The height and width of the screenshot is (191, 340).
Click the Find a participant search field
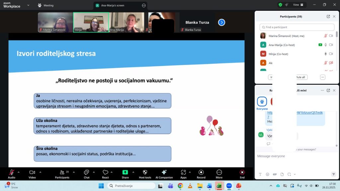coord(297,27)
